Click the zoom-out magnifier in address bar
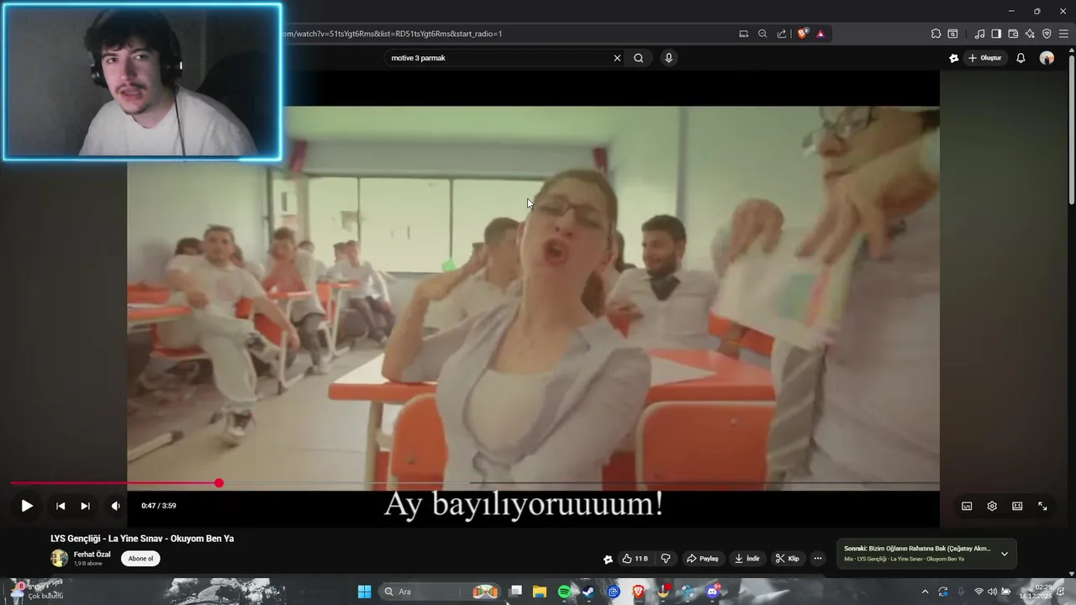 [x=762, y=34]
